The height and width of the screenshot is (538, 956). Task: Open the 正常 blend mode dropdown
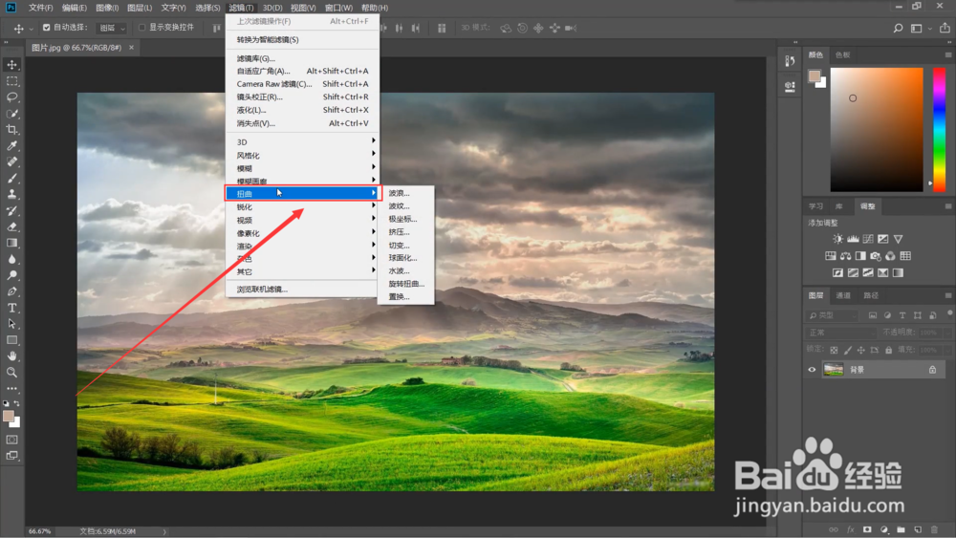tap(840, 333)
